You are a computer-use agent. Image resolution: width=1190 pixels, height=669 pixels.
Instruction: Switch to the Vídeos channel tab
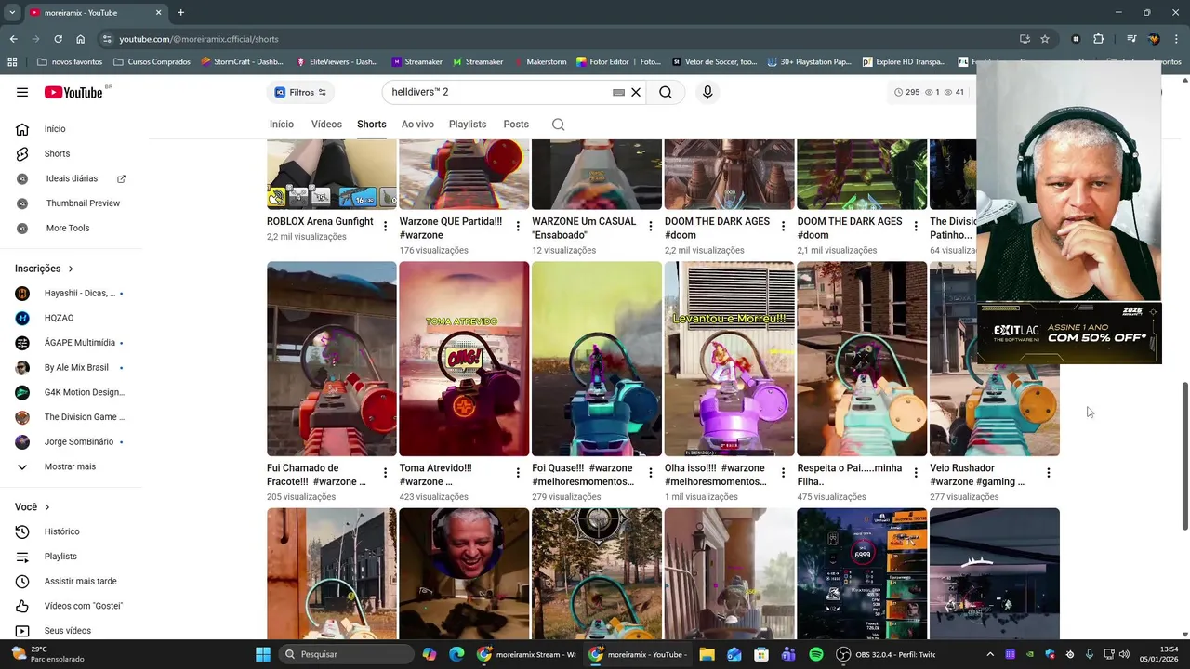326,124
